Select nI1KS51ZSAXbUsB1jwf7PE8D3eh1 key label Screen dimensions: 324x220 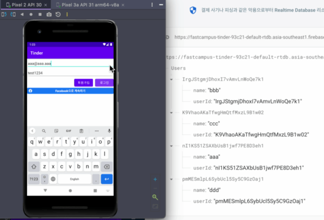[223, 146]
